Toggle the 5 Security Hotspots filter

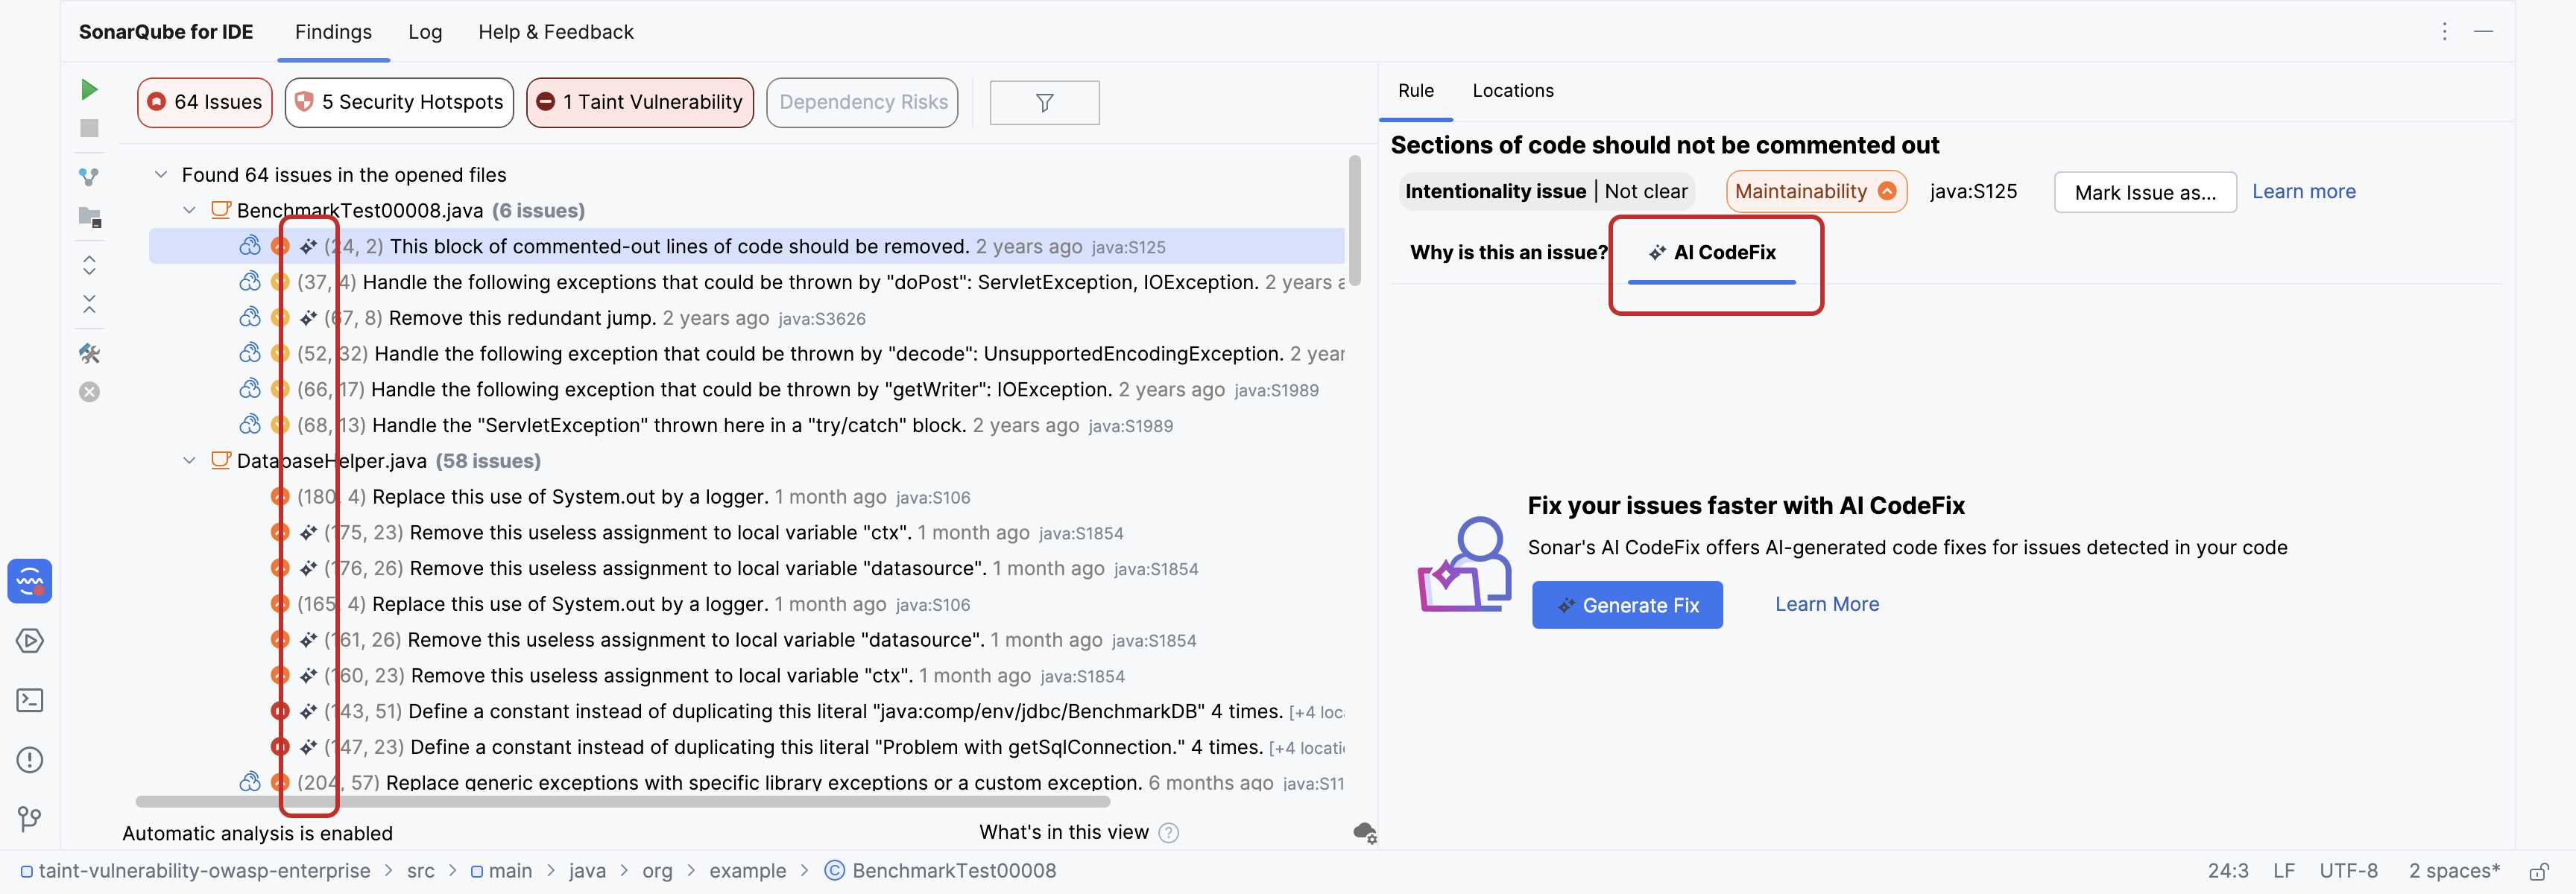click(x=398, y=102)
